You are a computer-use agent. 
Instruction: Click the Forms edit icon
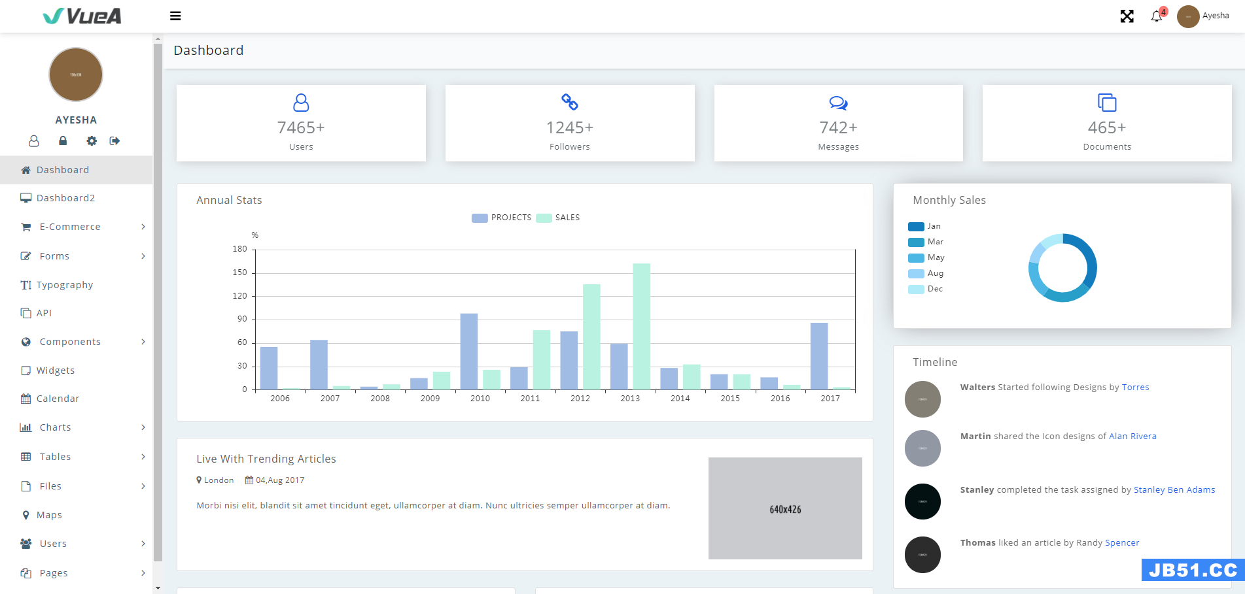coord(26,256)
